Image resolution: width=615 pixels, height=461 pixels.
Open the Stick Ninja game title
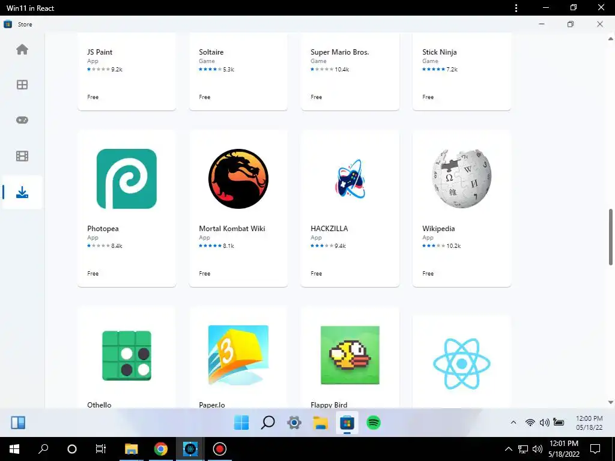[439, 52]
